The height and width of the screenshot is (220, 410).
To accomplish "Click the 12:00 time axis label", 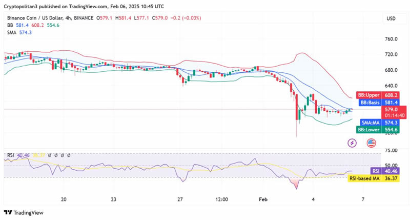I will [221, 199].
